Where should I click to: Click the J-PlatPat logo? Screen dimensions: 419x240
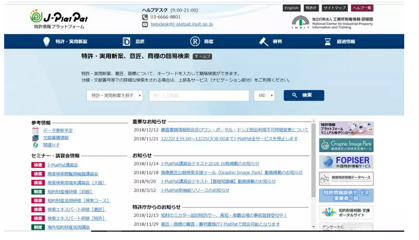tap(59, 19)
